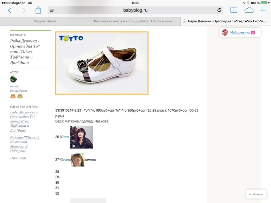Open author ирина avatar

tap(13, 79)
